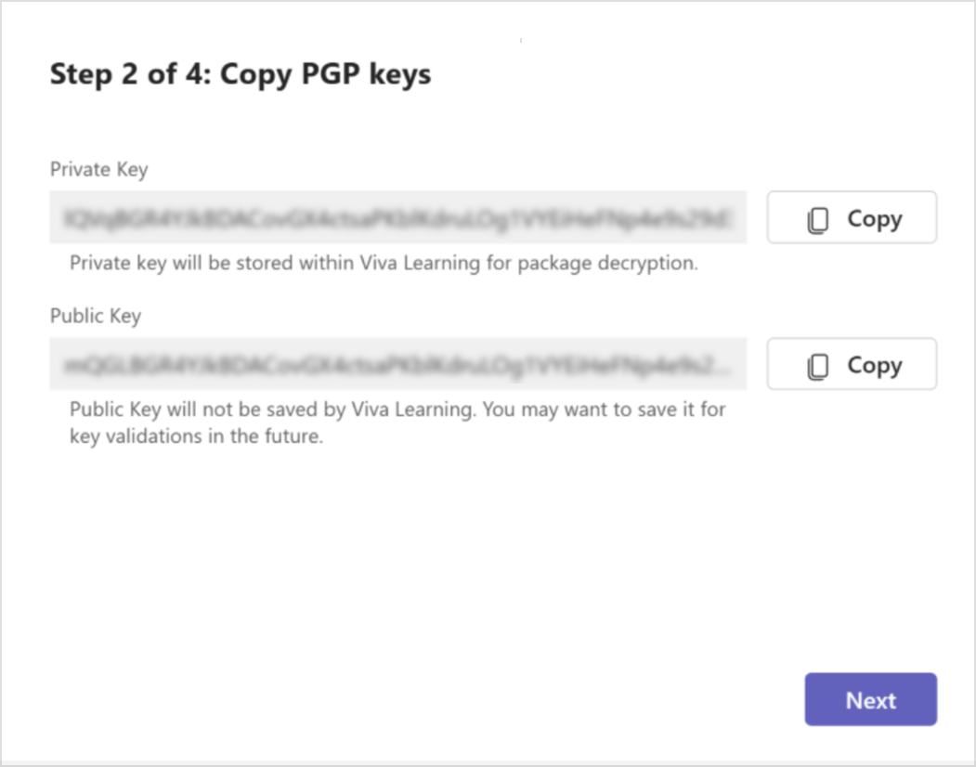Viewport: 976px width, 767px height.
Task: Click the Public Key label
Action: 95,316
